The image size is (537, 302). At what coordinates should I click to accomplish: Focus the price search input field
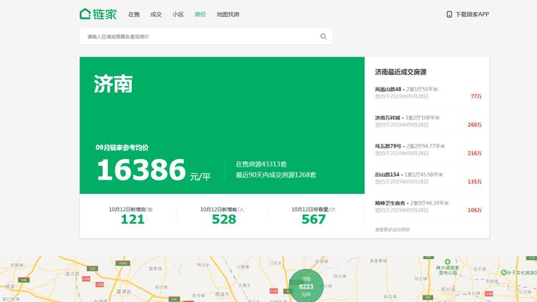205,36
